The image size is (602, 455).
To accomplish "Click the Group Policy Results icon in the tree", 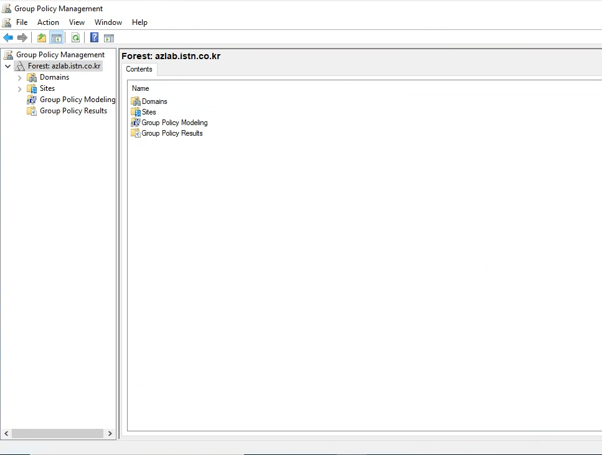I will (x=32, y=111).
